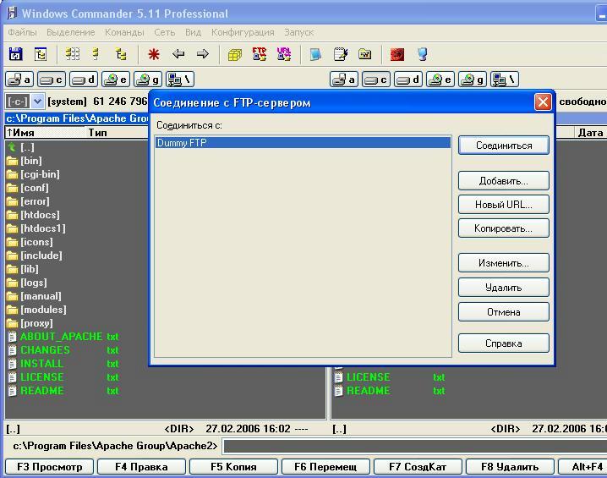The height and width of the screenshot is (478, 607).
Task: Open the Конфигурация menu
Action: [x=243, y=32]
